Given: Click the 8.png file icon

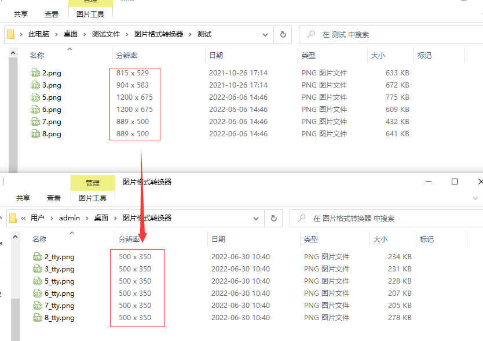Looking at the screenshot, I should point(35,134).
